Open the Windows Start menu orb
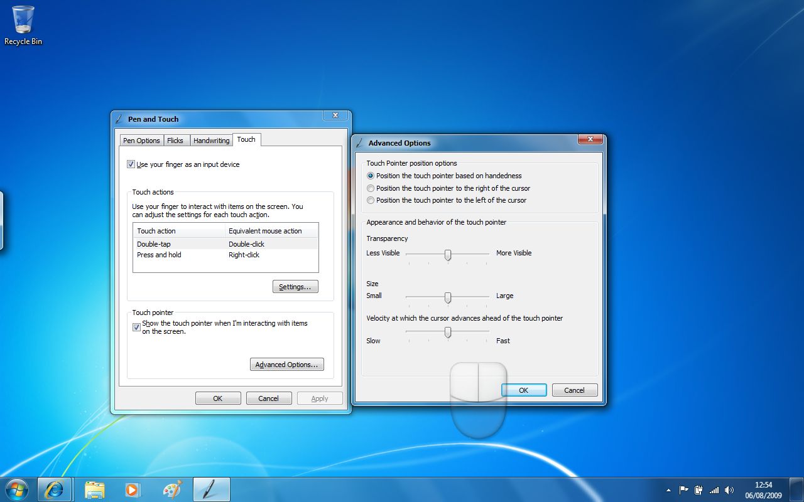The width and height of the screenshot is (804, 502). [x=16, y=489]
